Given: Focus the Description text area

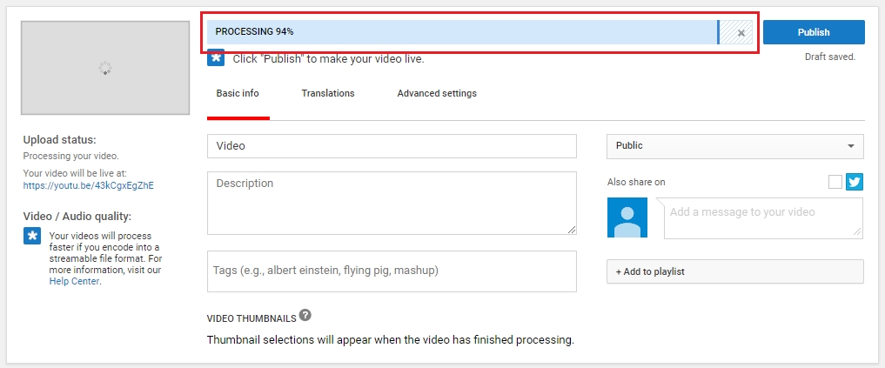Looking at the screenshot, I should (x=392, y=204).
